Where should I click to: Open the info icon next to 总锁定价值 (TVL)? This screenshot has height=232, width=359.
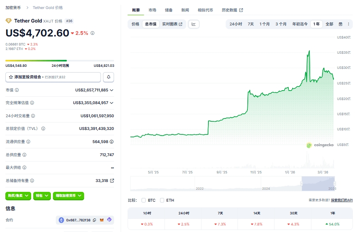(43, 129)
